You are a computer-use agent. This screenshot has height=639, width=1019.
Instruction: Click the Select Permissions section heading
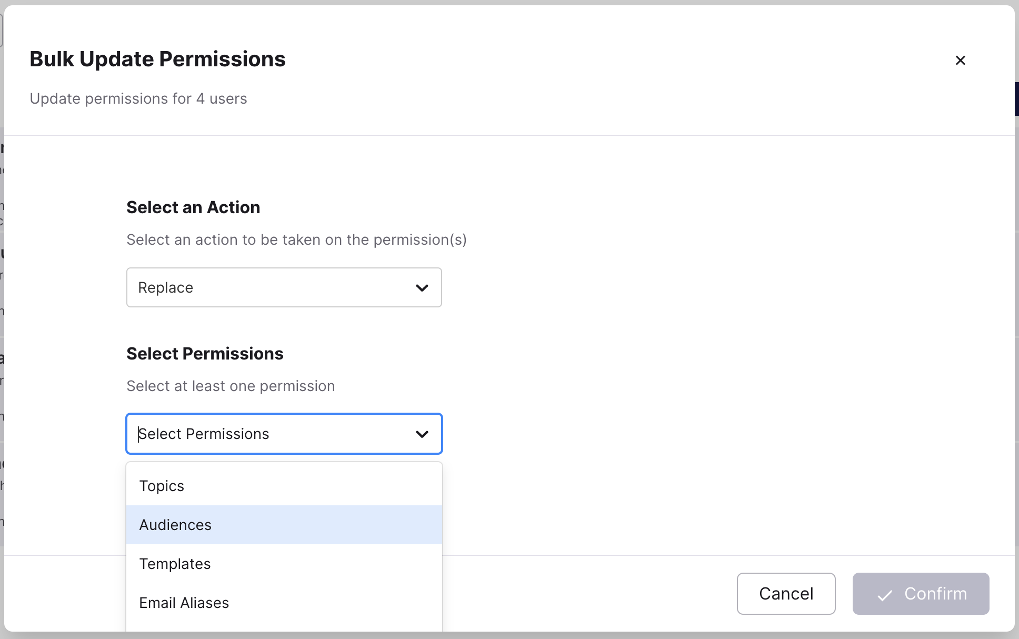pyautogui.click(x=205, y=354)
